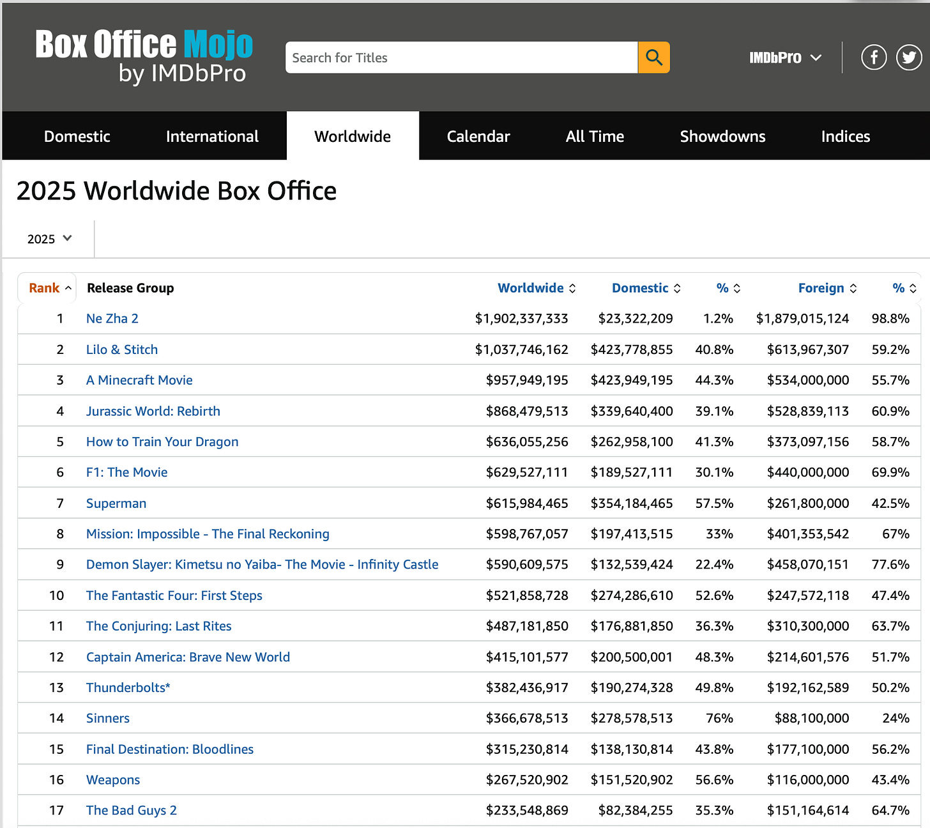Open the Superman link
930x828 pixels.
pos(116,503)
